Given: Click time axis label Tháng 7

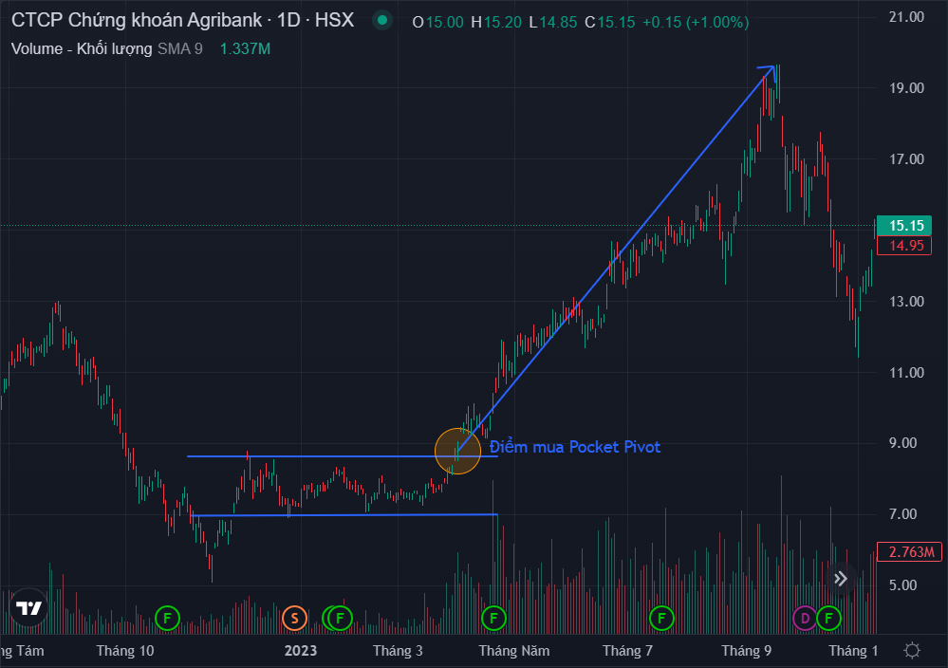Looking at the screenshot, I should coord(627,651).
